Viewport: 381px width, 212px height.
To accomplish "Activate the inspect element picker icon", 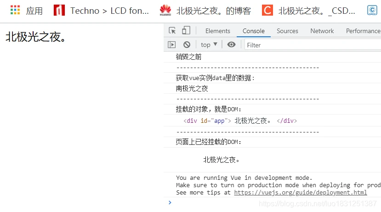I will point(172,31).
